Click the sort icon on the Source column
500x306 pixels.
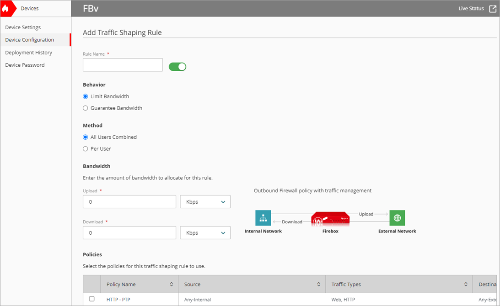coord(318,284)
